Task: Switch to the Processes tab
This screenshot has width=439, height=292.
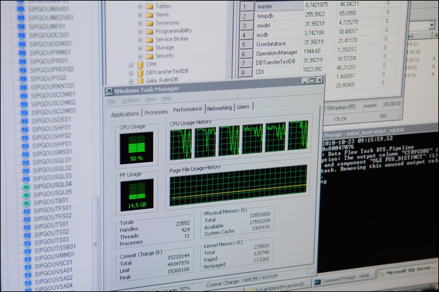Action: (156, 113)
